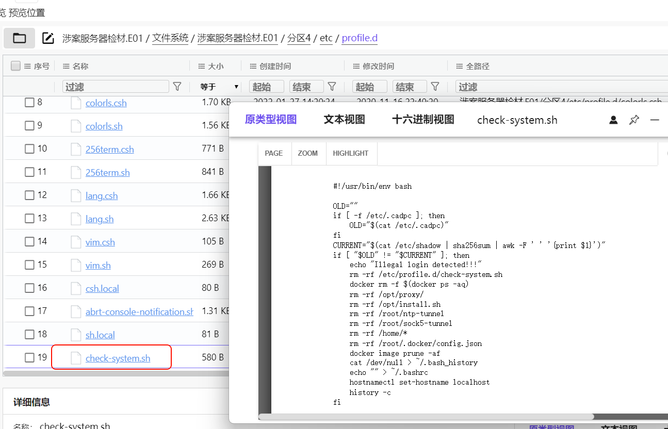Switch to 文本视图 tab
The image size is (668, 429).
coord(344,120)
